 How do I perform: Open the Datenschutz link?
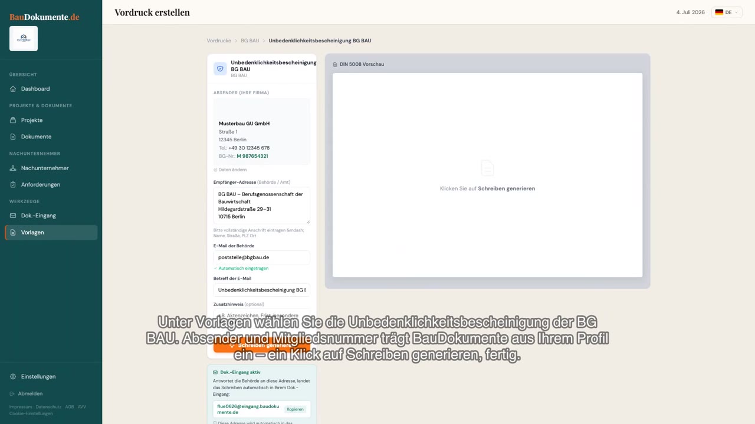(48, 407)
